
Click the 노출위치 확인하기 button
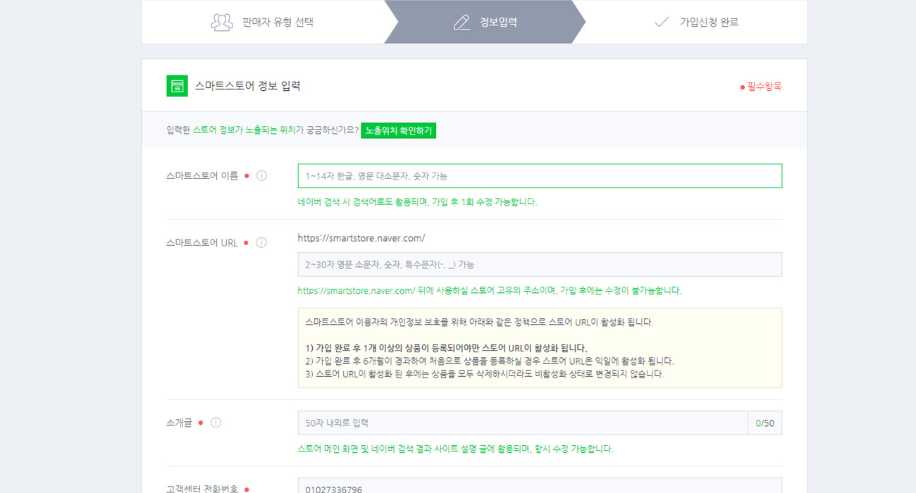point(399,130)
